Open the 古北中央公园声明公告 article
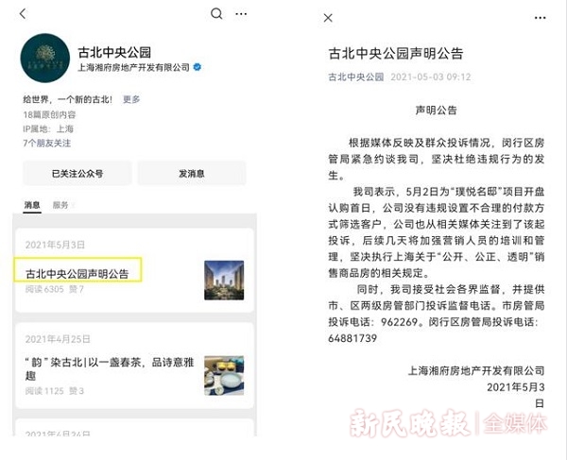 coord(77,274)
